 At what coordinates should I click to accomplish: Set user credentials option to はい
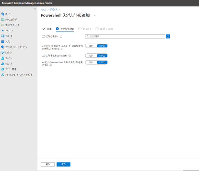point(91,46)
